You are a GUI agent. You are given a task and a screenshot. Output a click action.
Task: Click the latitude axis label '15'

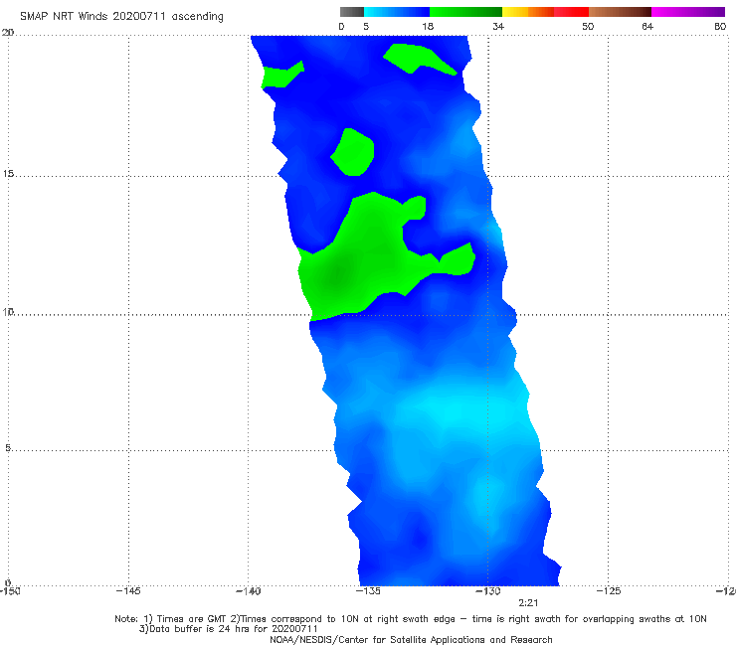click(x=8, y=174)
